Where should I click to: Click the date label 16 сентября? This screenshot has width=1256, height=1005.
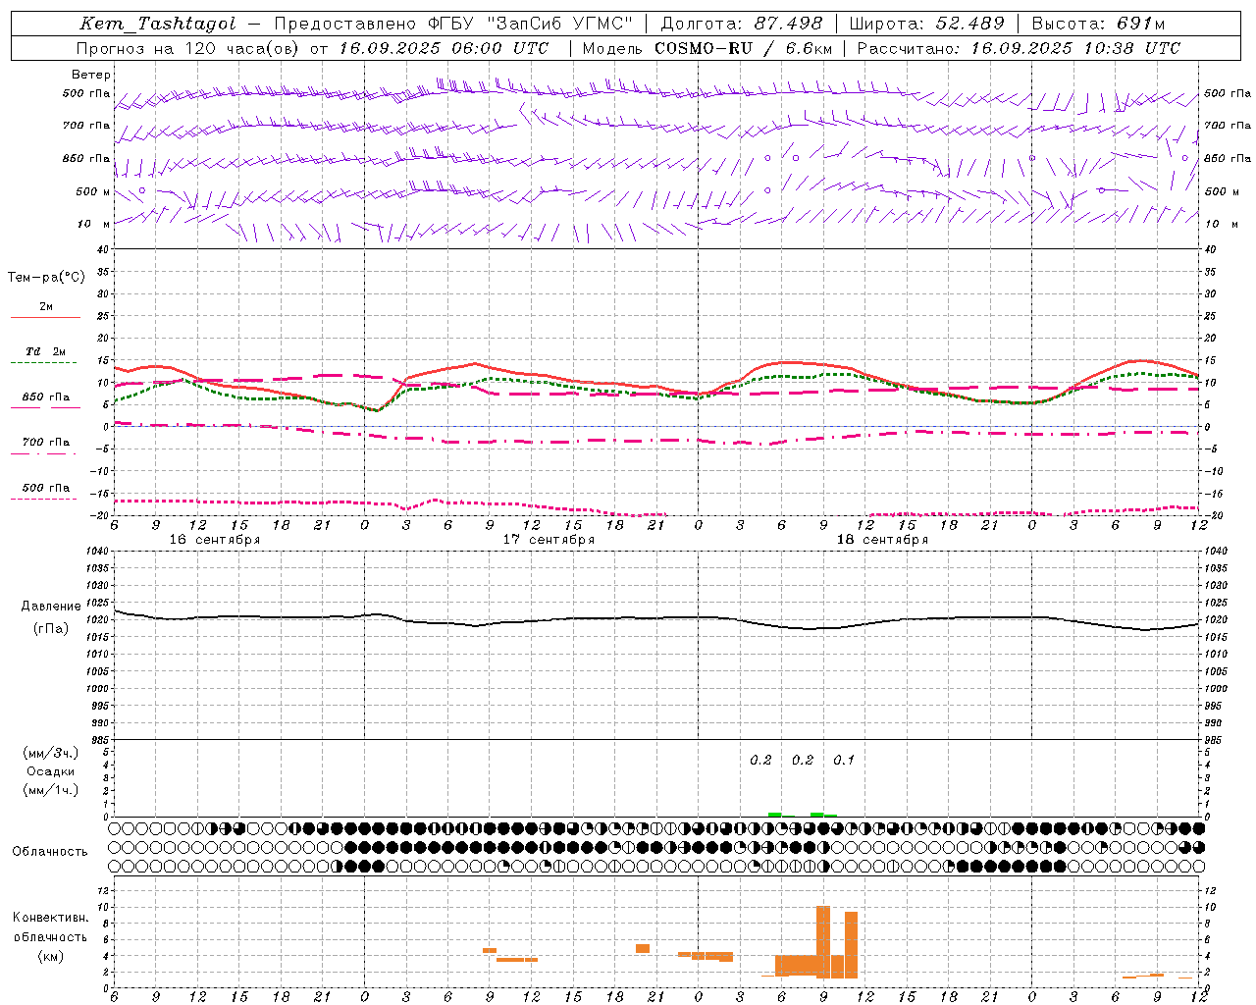click(x=215, y=539)
